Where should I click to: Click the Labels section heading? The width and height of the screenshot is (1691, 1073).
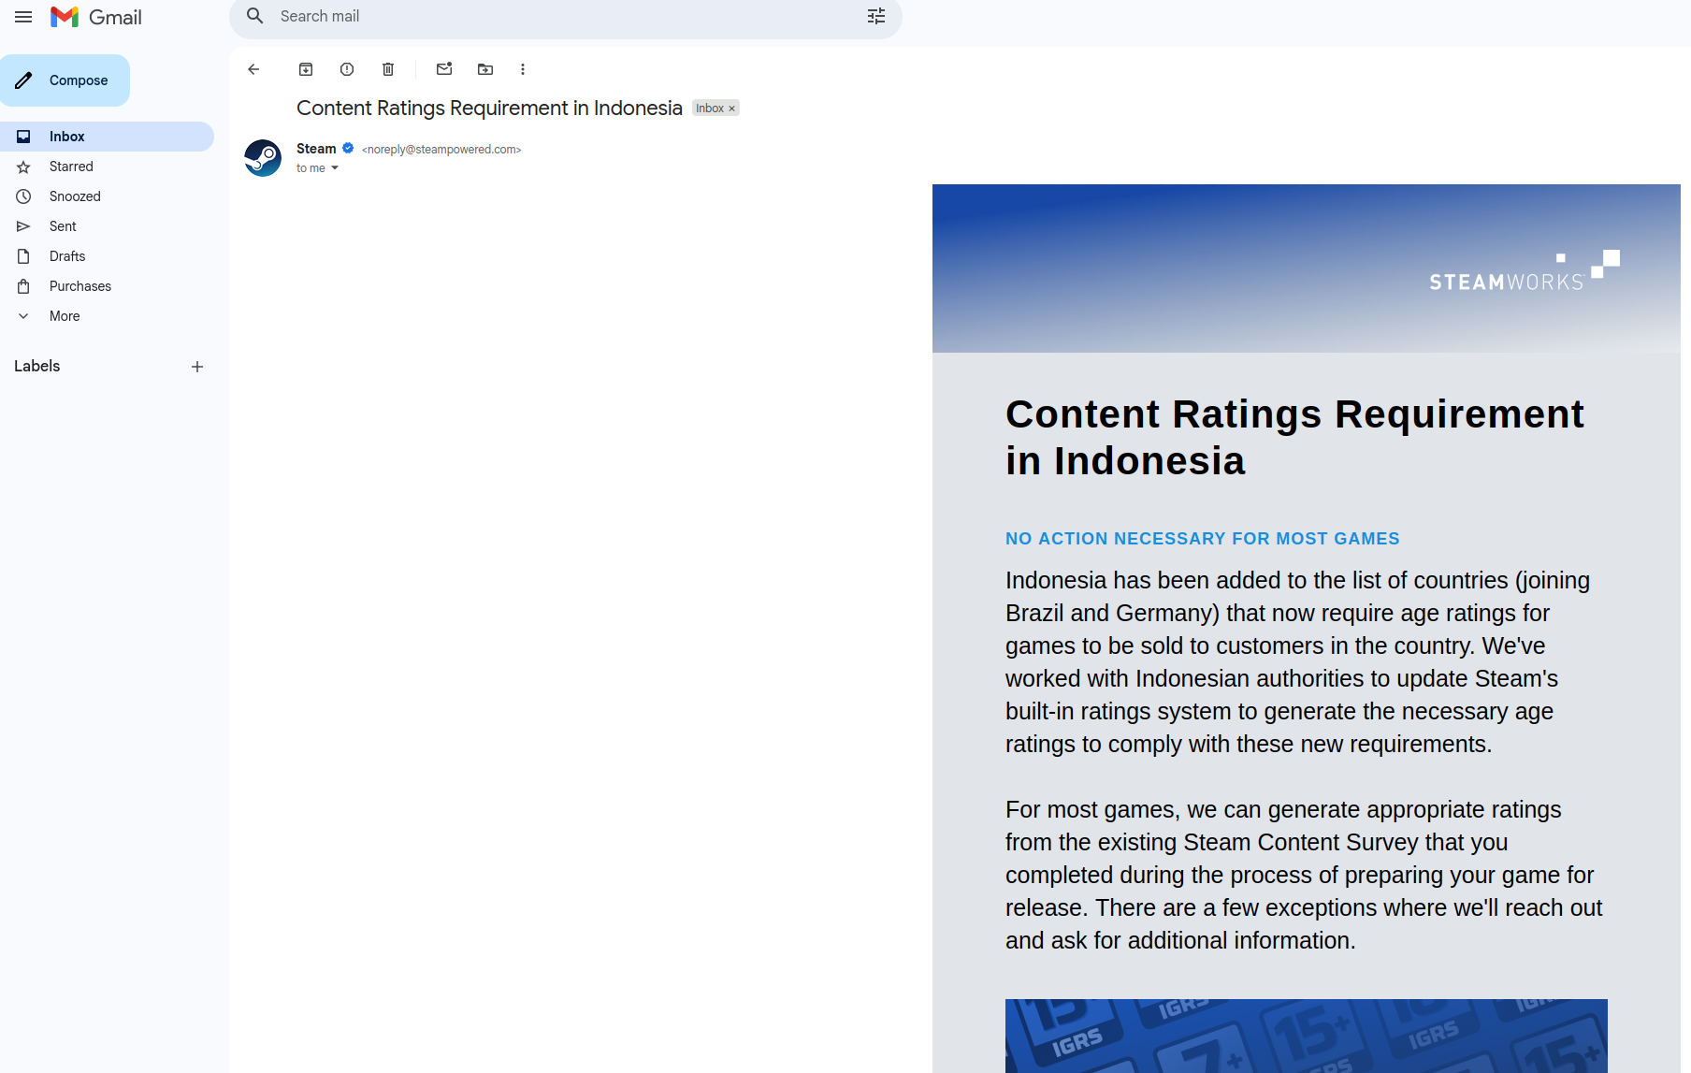[x=37, y=366]
